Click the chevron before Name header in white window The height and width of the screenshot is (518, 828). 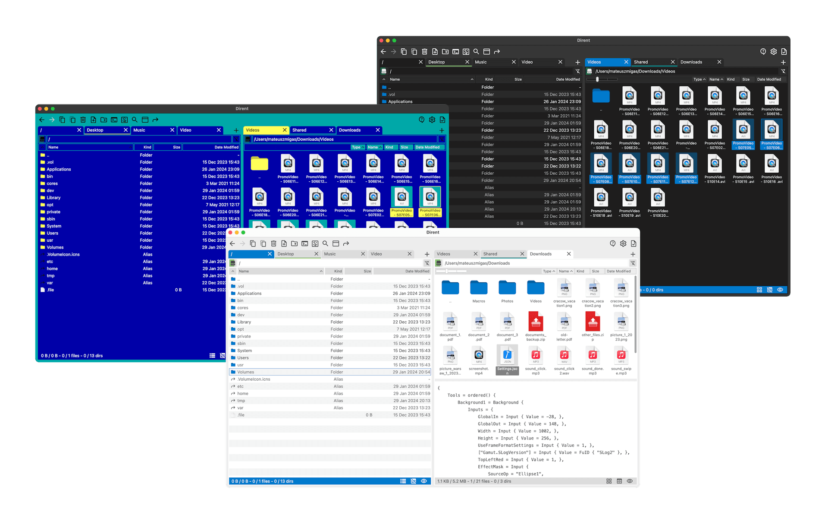click(233, 272)
